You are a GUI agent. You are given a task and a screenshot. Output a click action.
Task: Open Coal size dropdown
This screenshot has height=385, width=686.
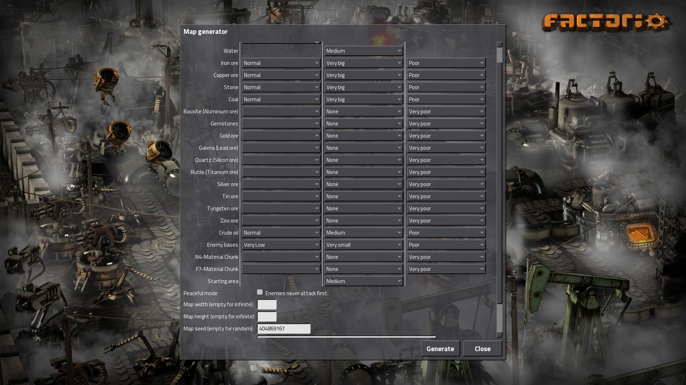[364, 99]
